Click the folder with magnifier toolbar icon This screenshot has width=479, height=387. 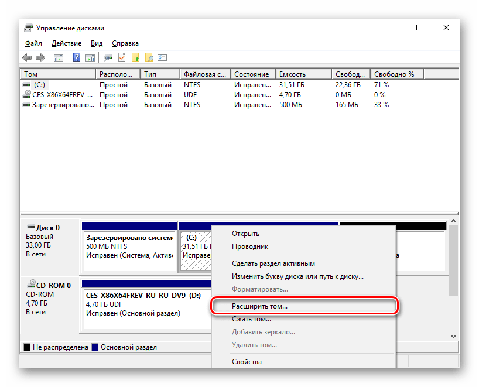tap(149, 57)
